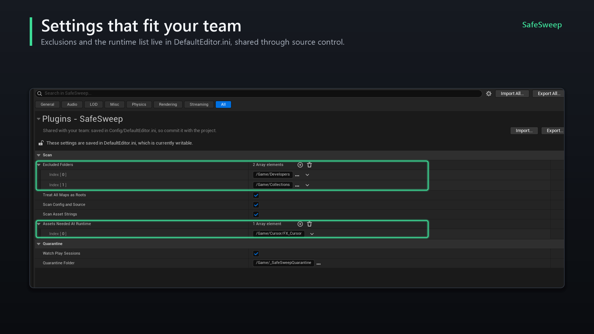
Task: Click the Import All... button
Action: point(512,93)
